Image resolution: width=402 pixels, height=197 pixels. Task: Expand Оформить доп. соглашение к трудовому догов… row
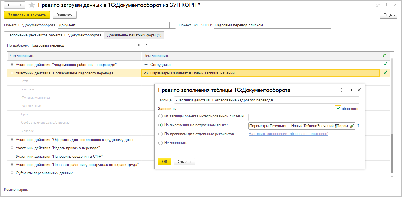coord(12,140)
